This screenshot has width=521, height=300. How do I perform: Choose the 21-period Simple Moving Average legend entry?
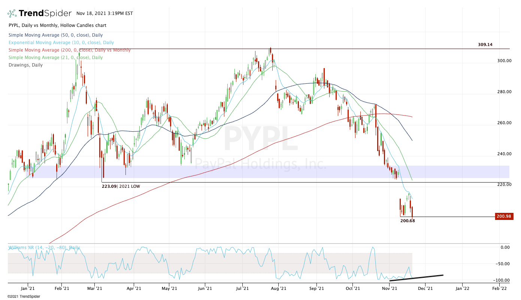[55, 58]
